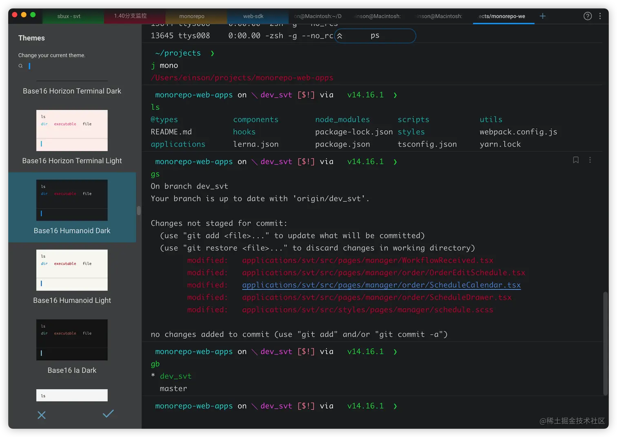Viewport: 617px width, 437px height.
Task: Click the webpack.config.js file name
Action: coord(518,132)
